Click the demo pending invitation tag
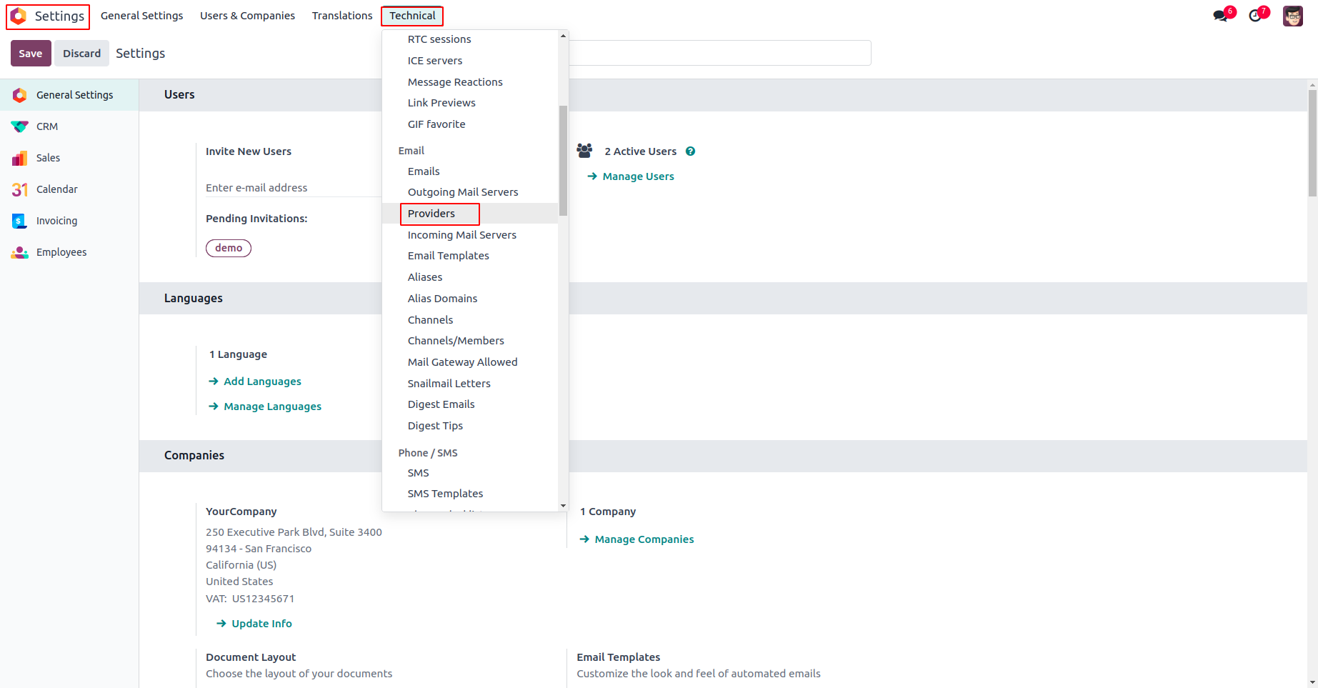The height and width of the screenshot is (688, 1318). tap(229, 248)
